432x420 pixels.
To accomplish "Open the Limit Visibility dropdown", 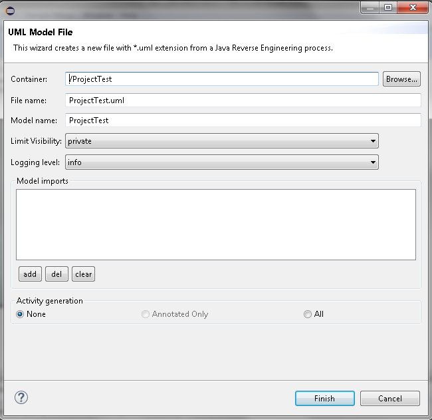I will coord(221,141).
